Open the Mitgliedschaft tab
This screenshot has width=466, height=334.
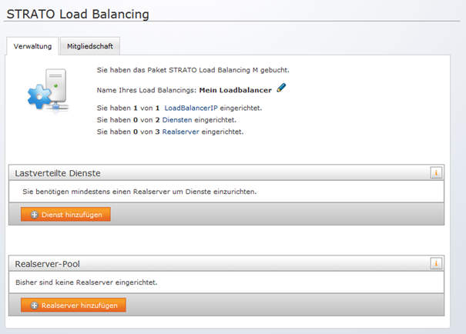[90, 46]
